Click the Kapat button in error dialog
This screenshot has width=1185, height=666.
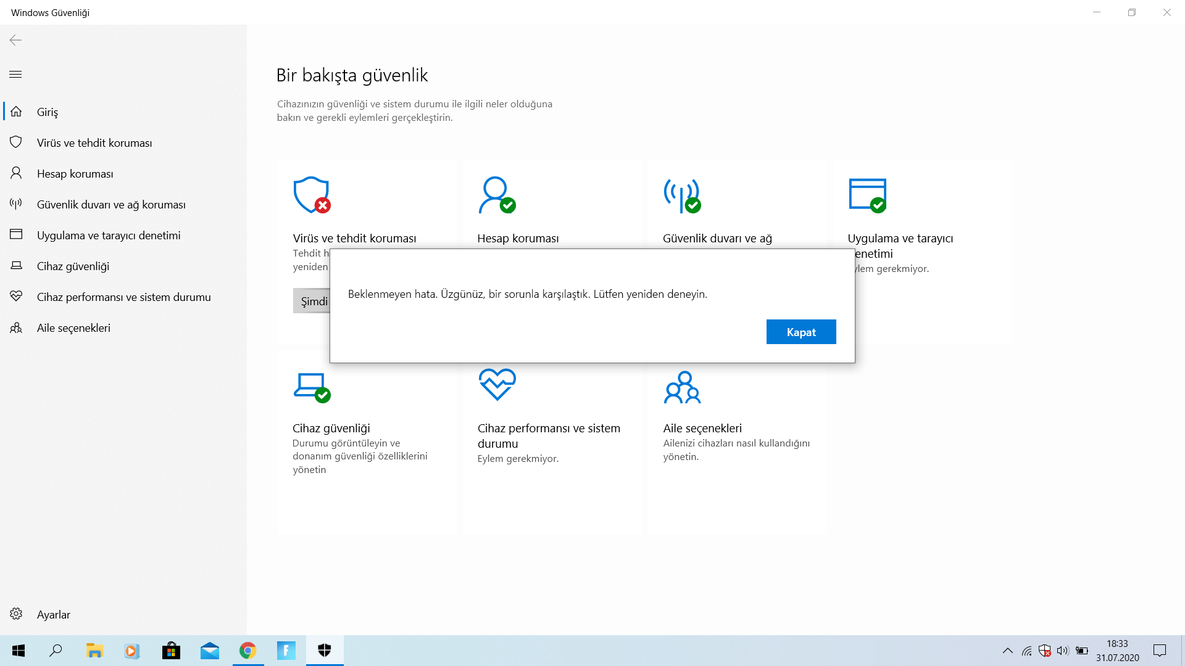click(800, 332)
